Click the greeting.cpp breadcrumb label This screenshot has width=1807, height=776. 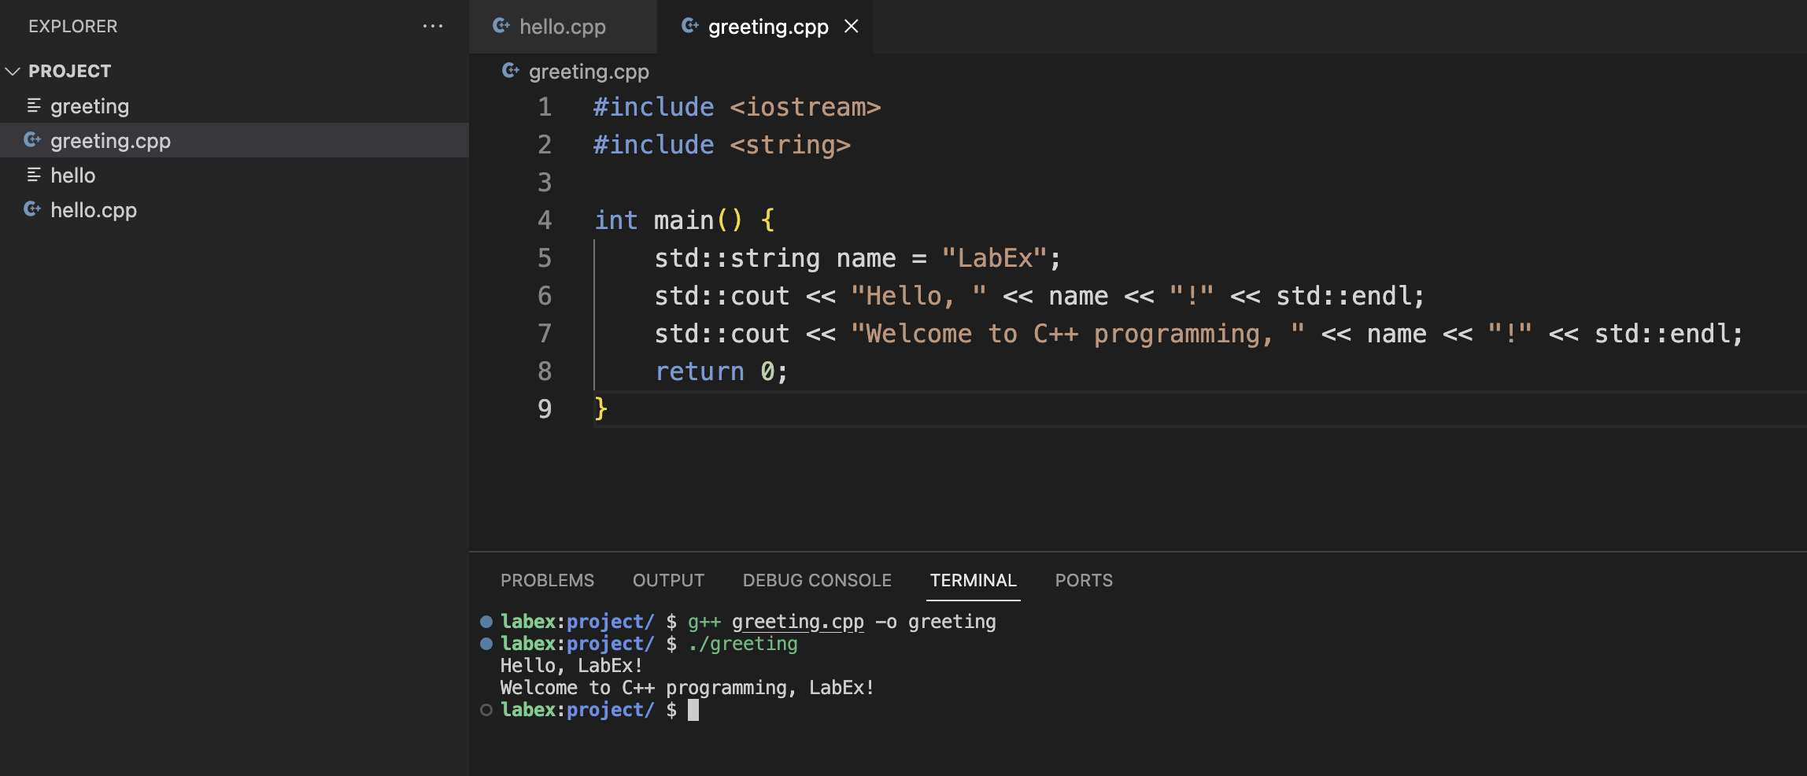589,72
